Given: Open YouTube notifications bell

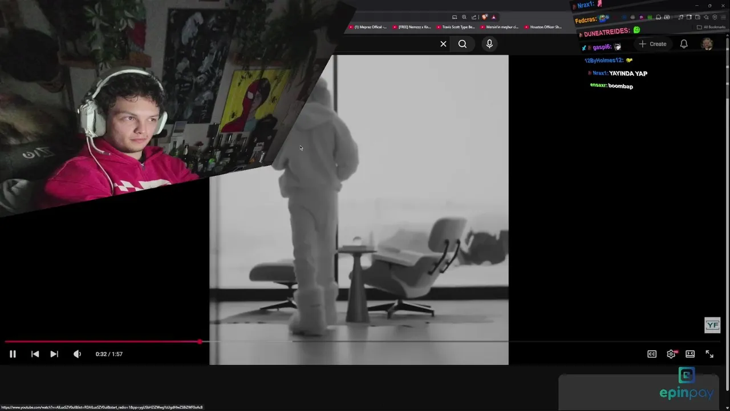Looking at the screenshot, I should click(684, 44).
